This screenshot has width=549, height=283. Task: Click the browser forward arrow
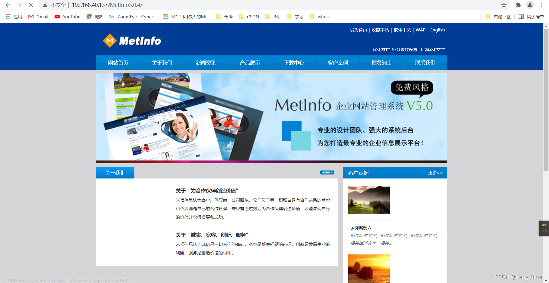pyautogui.click(x=19, y=5)
